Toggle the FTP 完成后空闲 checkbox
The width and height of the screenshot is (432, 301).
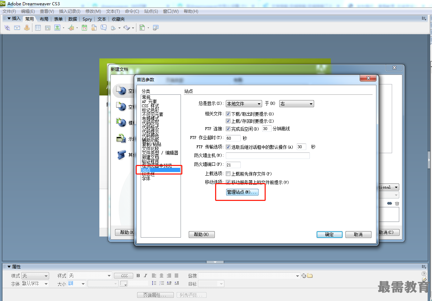pos(228,129)
